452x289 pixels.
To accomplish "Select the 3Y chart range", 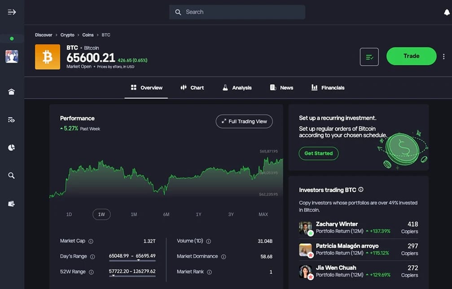I will pos(231,214).
